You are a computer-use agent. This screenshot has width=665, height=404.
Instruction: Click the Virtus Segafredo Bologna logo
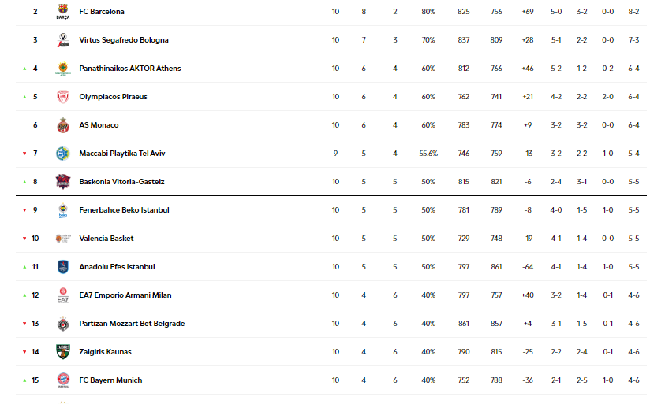coord(63,40)
